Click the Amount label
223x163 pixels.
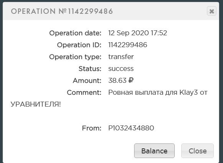click(x=87, y=81)
